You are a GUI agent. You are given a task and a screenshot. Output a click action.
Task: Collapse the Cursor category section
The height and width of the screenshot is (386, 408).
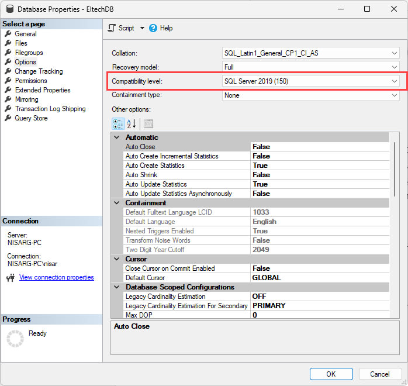[116, 259]
